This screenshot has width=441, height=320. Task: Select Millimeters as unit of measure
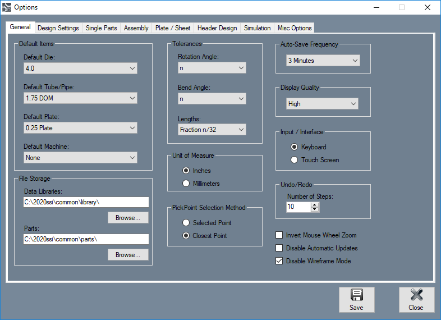187,184
